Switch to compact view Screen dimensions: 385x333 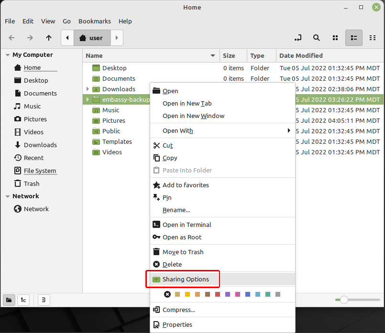[373, 38]
